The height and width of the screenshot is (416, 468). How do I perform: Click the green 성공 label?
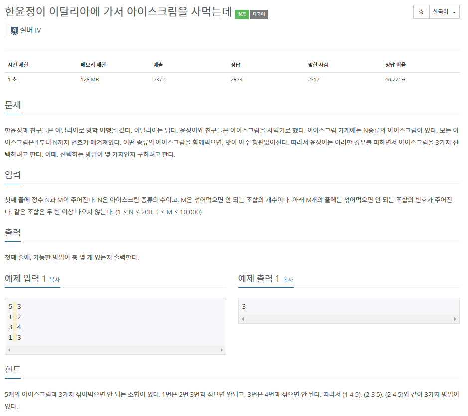[241, 14]
